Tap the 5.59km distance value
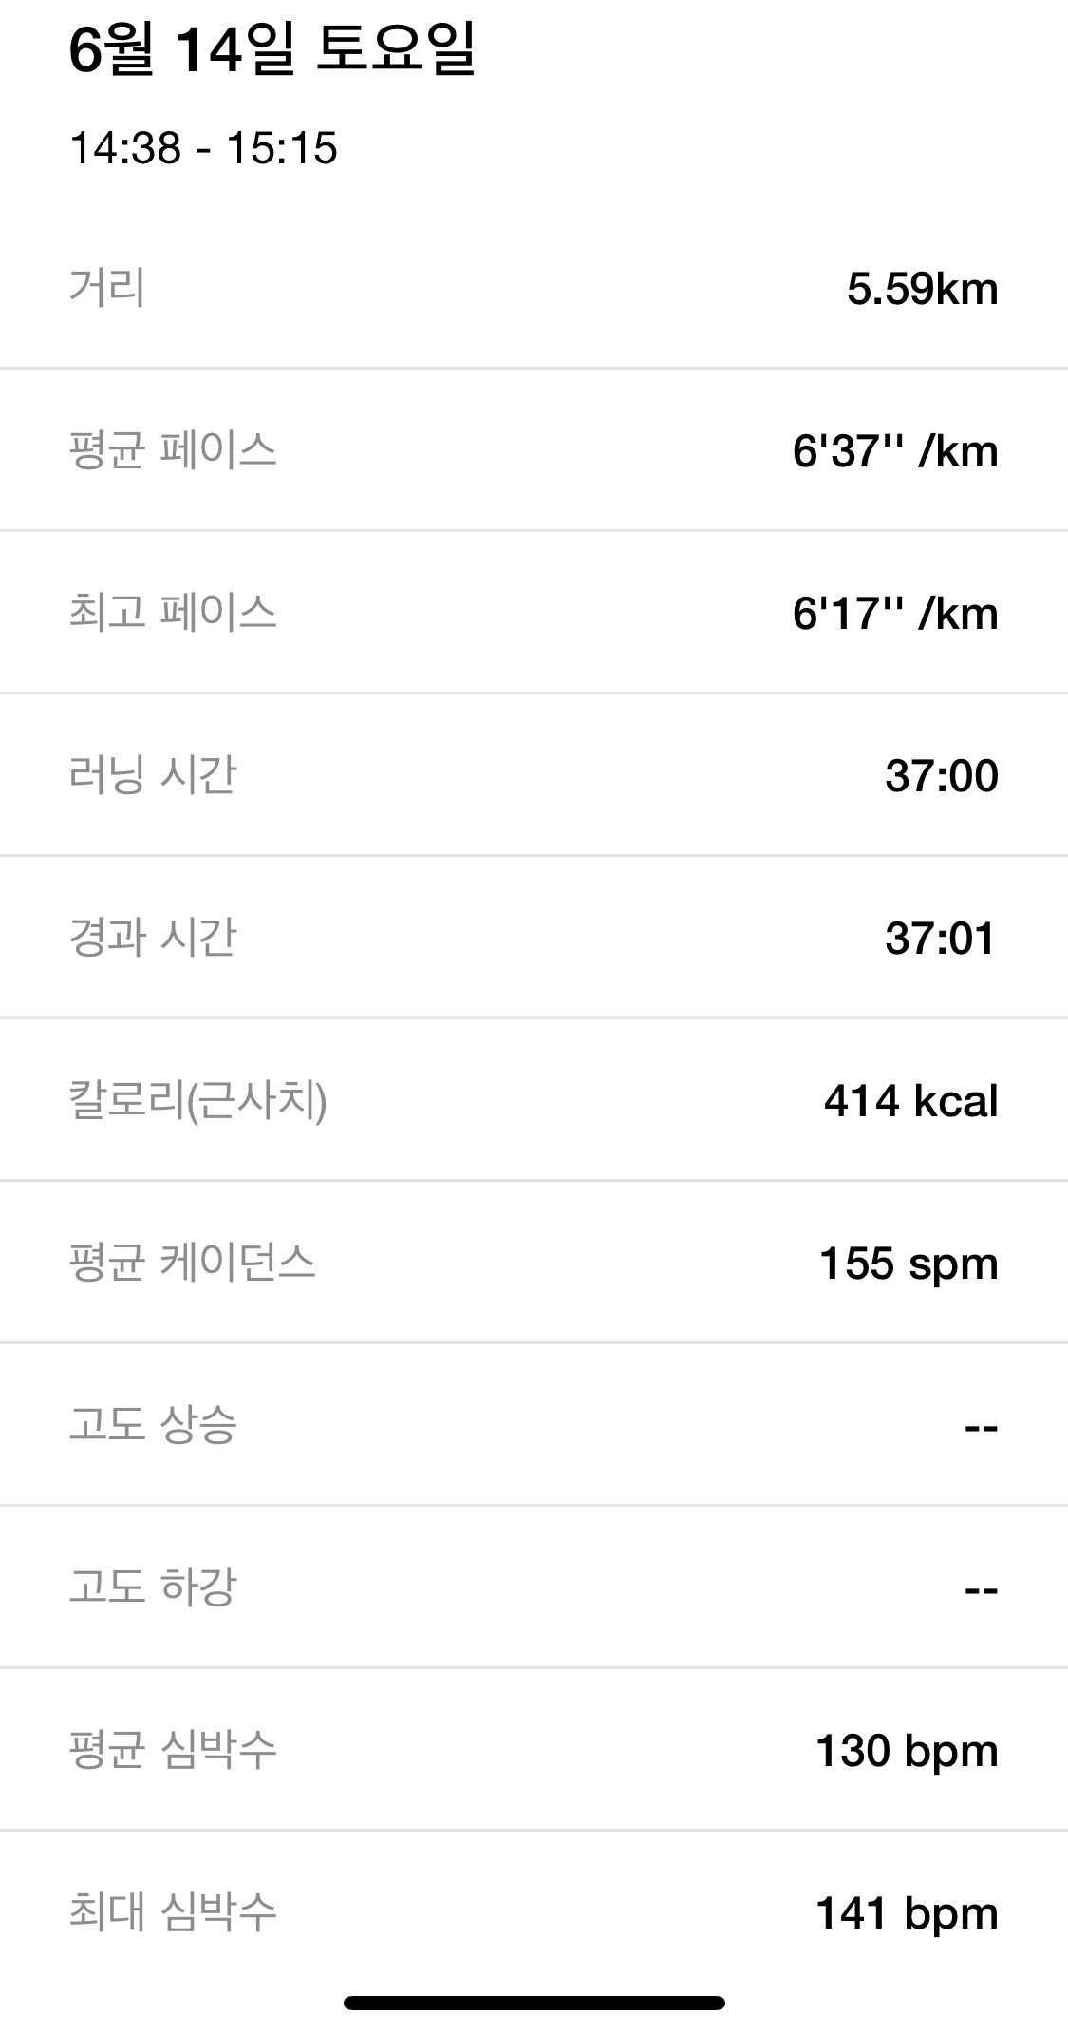The height and width of the screenshot is (2033, 1068). [922, 289]
